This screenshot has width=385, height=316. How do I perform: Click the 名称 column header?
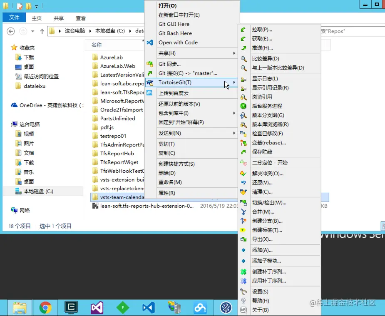[97, 45]
